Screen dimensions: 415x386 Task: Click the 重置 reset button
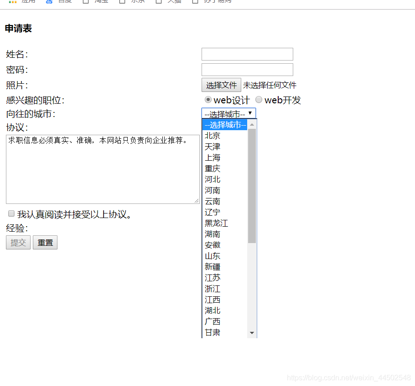(x=45, y=243)
